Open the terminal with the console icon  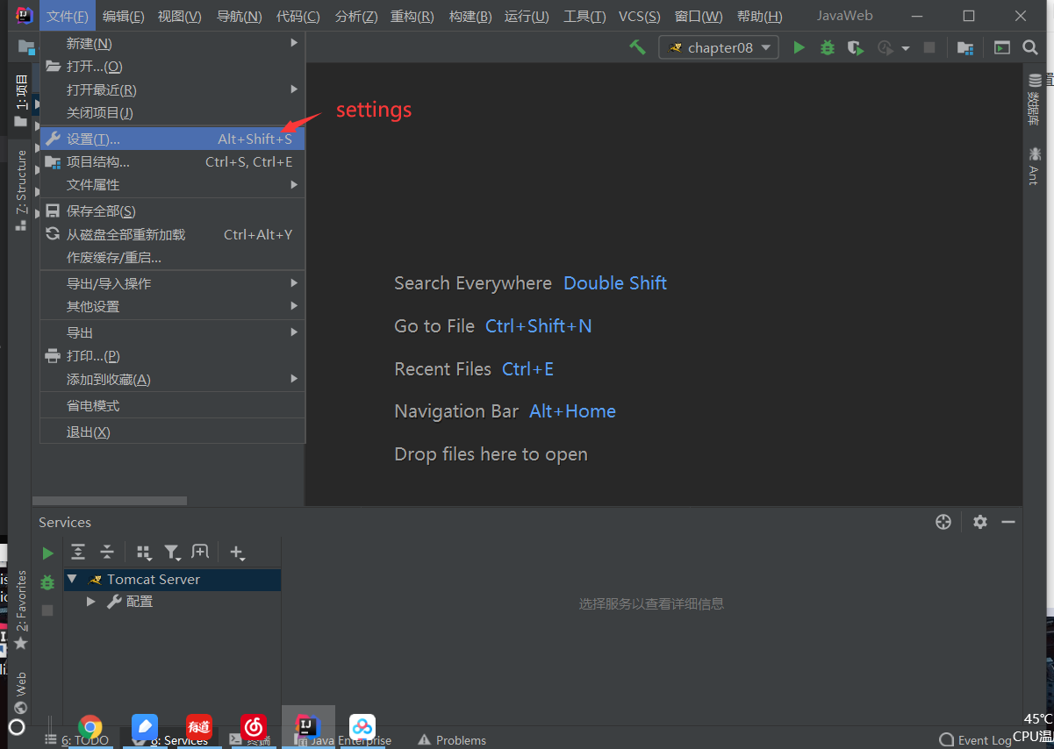click(1001, 47)
